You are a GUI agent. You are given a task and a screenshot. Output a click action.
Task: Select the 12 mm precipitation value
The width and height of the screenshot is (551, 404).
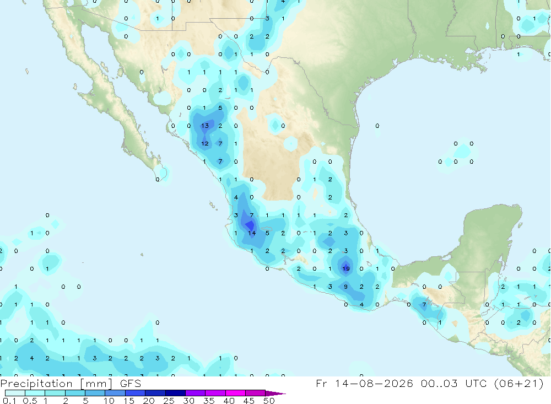tap(205, 143)
